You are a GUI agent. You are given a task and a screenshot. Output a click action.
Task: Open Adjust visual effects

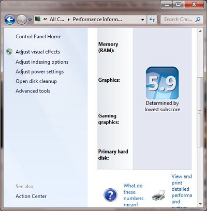[x=38, y=52]
